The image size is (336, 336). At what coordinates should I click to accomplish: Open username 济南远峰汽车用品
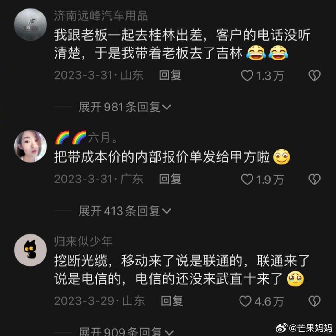pos(101,16)
